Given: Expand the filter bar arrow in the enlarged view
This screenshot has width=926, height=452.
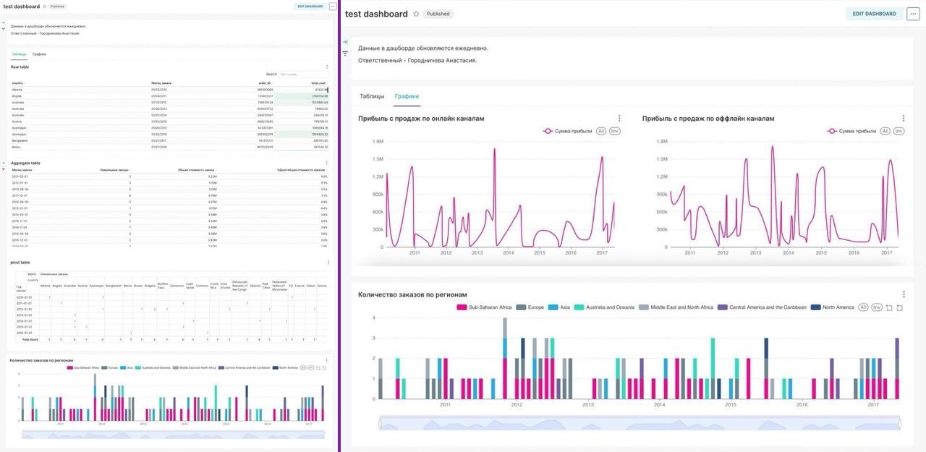Looking at the screenshot, I should pyautogui.click(x=345, y=42).
